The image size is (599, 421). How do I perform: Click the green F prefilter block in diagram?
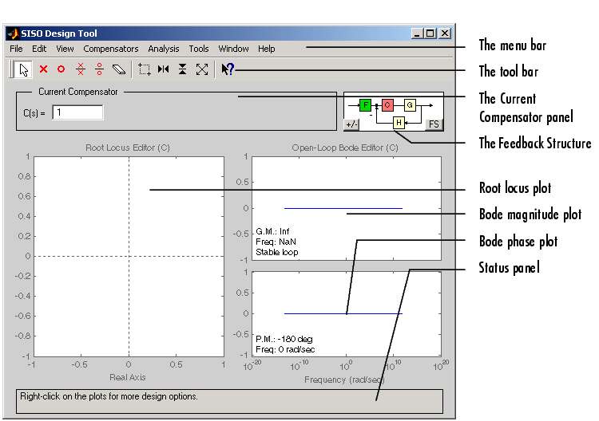pos(365,104)
